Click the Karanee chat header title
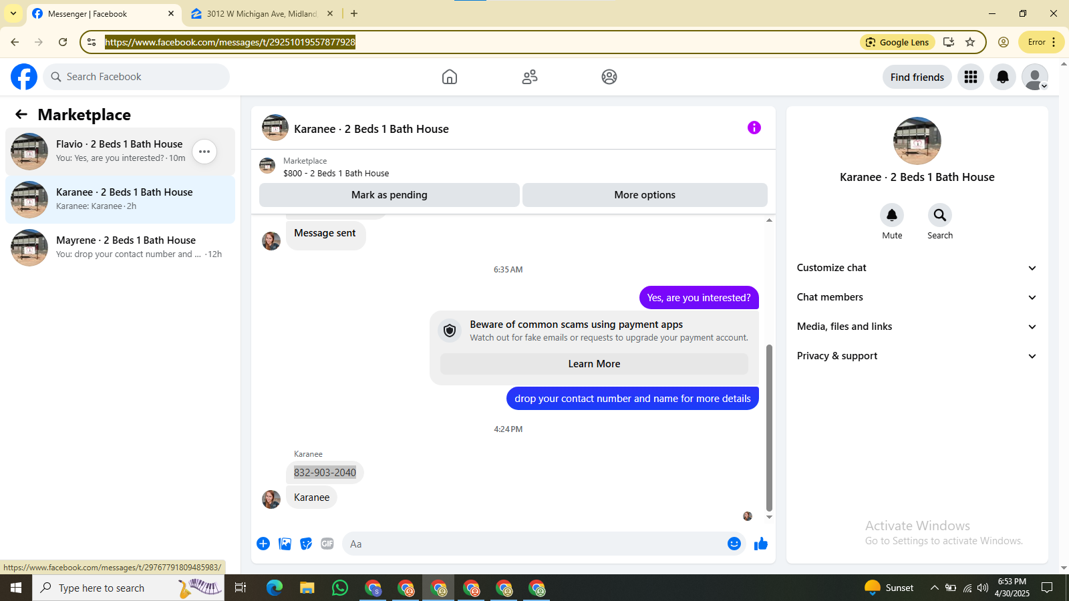Image resolution: width=1069 pixels, height=601 pixels. point(371,129)
